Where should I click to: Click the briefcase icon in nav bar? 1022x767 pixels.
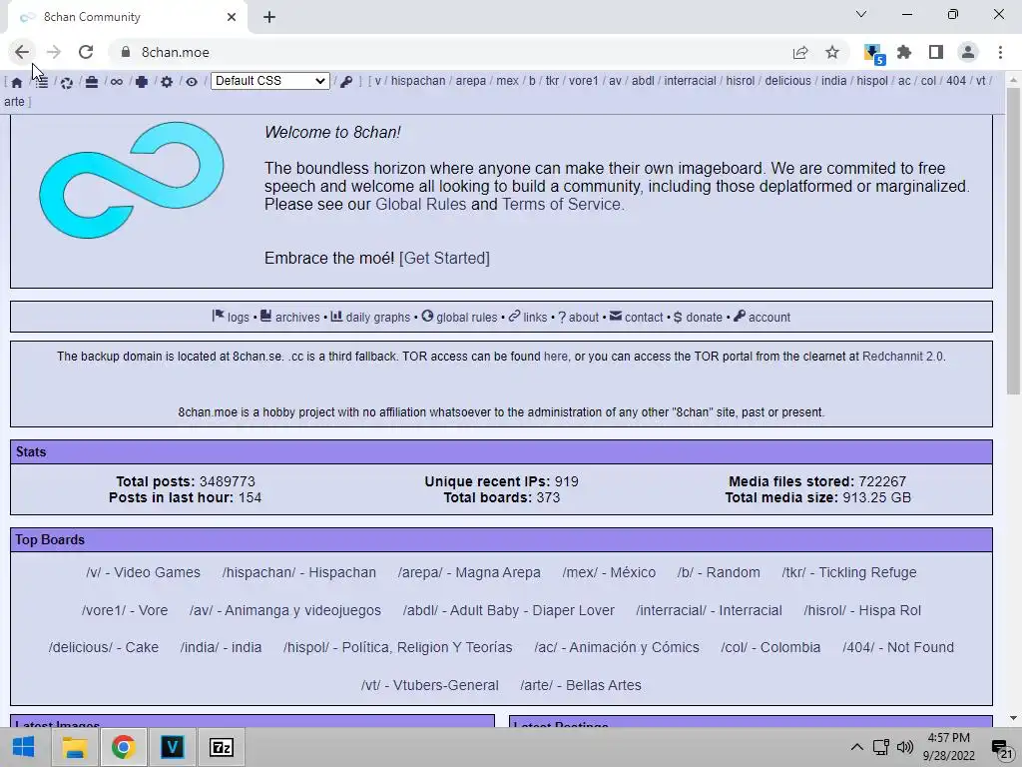click(x=91, y=82)
